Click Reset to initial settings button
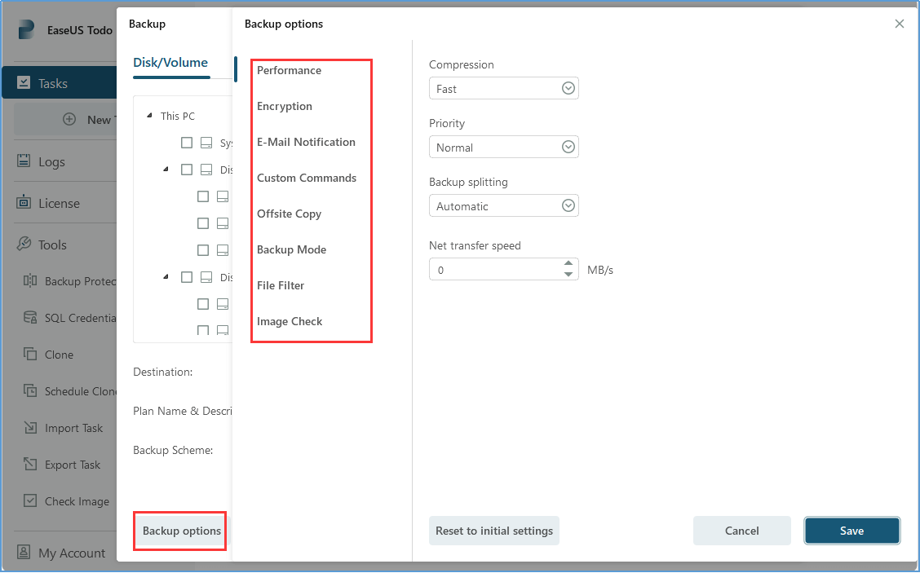This screenshot has height=573, width=920. tap(494, 531)
